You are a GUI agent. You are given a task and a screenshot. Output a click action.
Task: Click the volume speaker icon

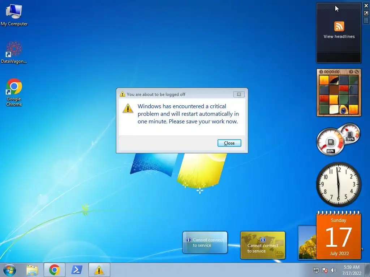coord(333,270)
